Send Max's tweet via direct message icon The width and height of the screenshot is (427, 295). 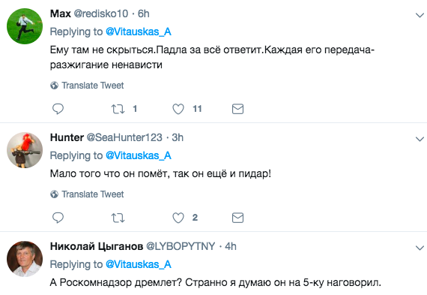pyautogui.click(x=237, y=109)
